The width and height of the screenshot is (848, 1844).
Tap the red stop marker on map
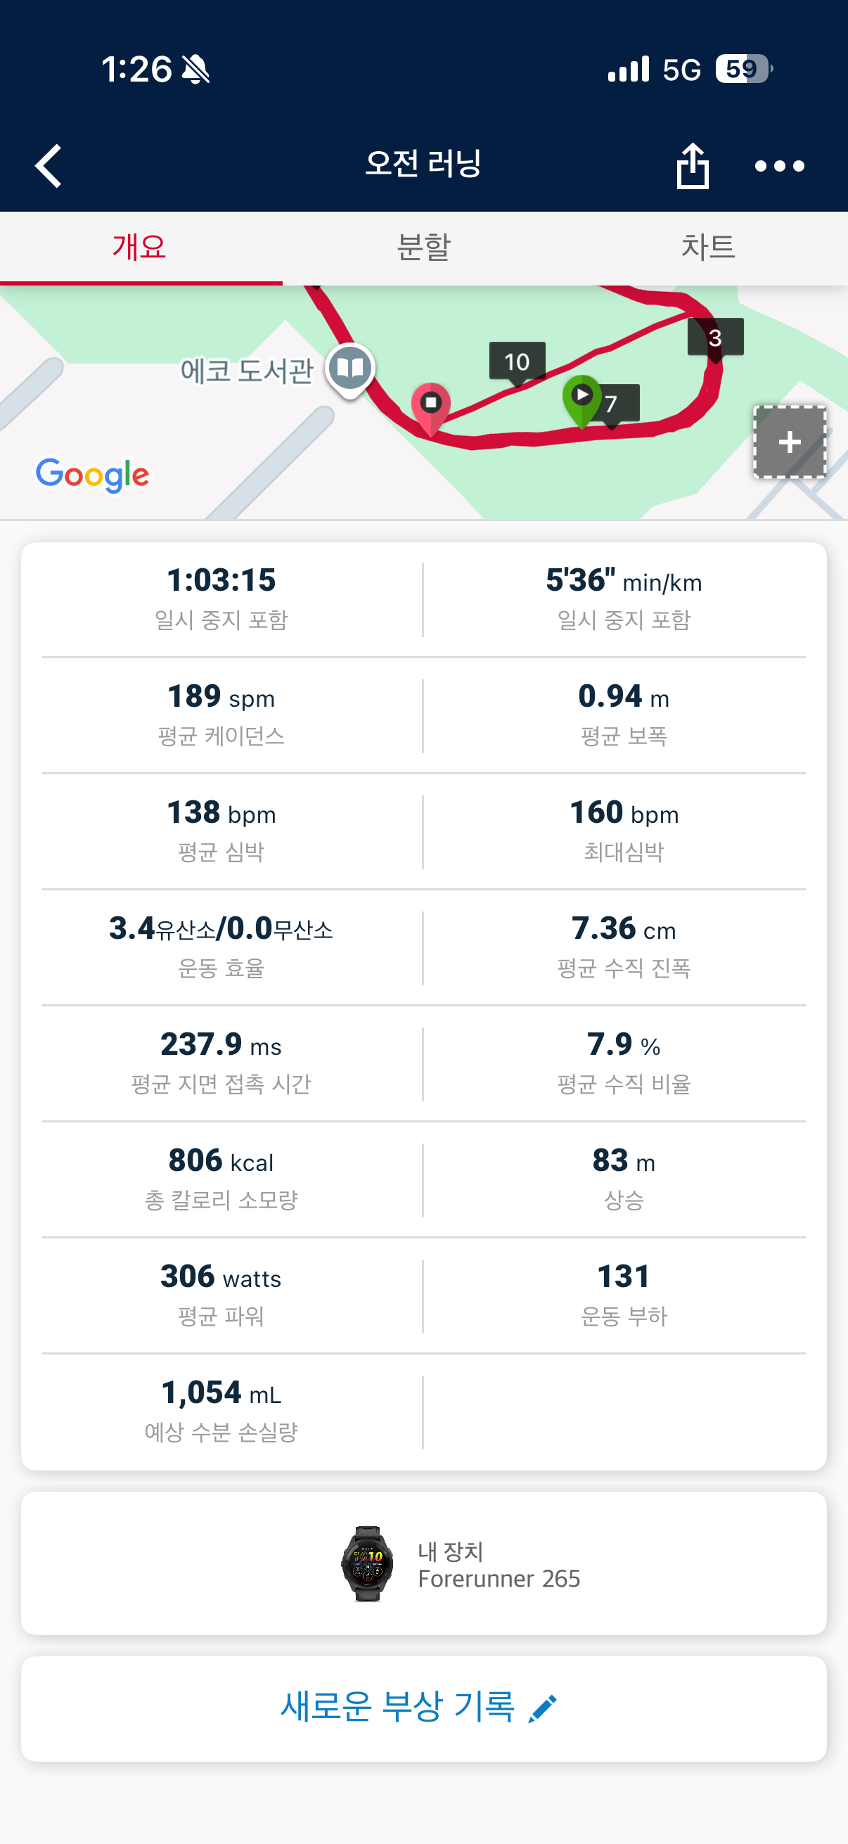click(431, 404)
